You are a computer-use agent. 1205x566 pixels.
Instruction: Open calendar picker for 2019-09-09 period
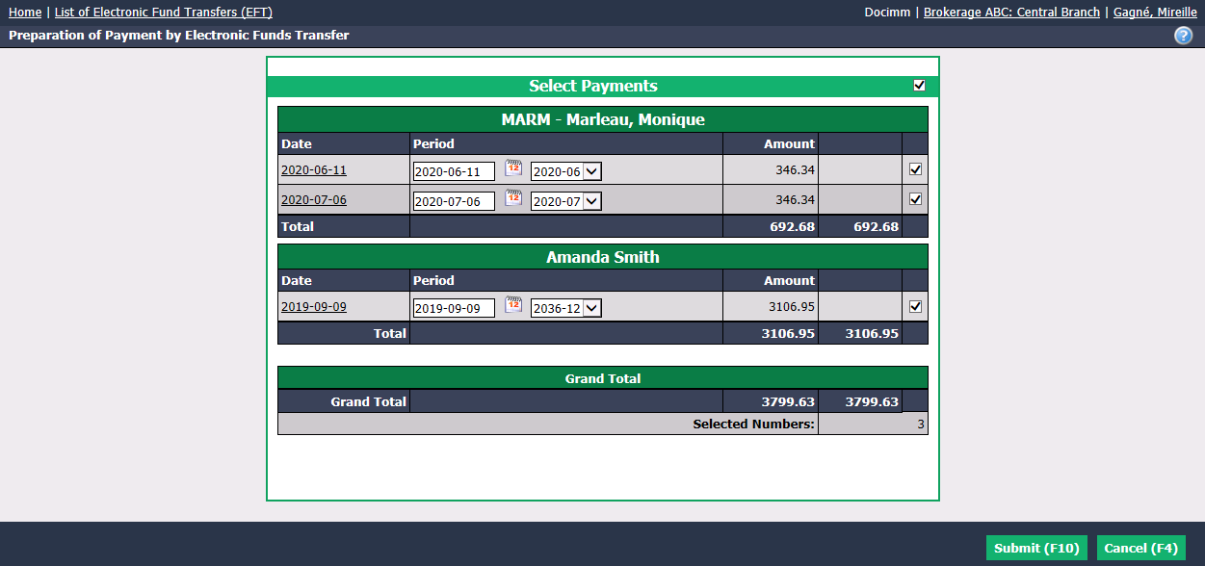tap(514, 306)
